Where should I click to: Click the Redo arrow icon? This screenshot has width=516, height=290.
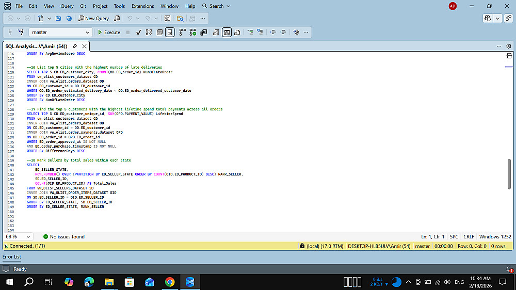pyautogui.click(x=148, y=19)
